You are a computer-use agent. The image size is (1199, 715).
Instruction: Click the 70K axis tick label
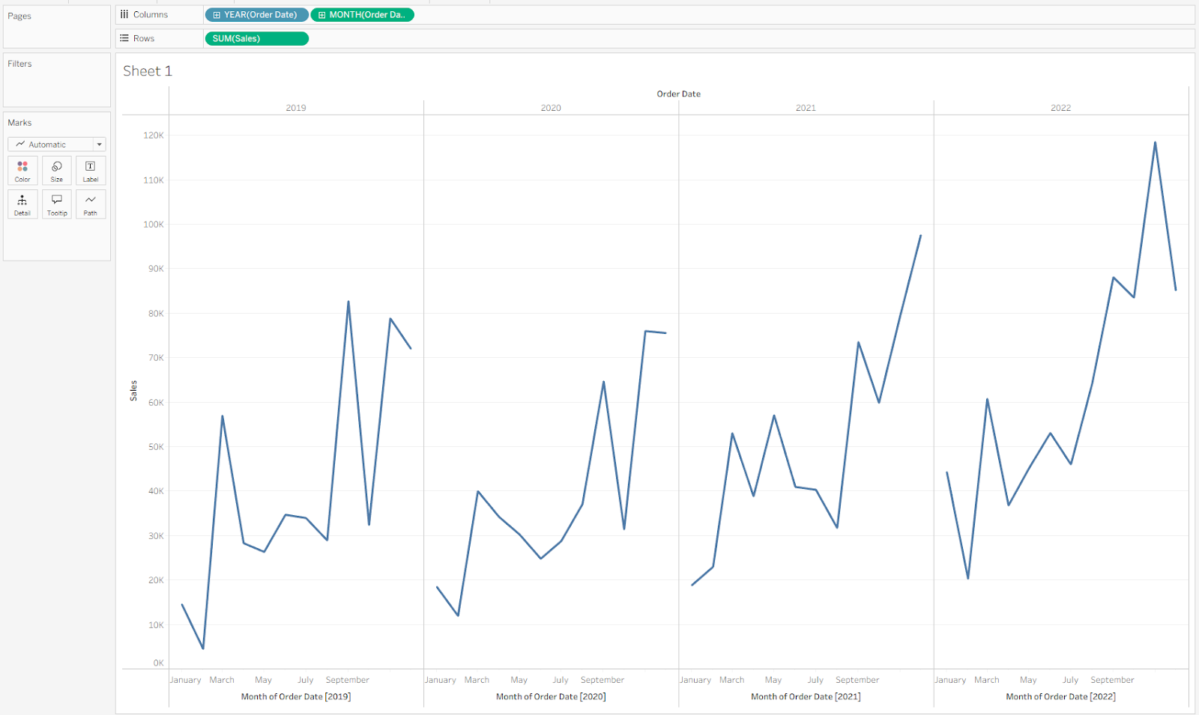[156, 358]
